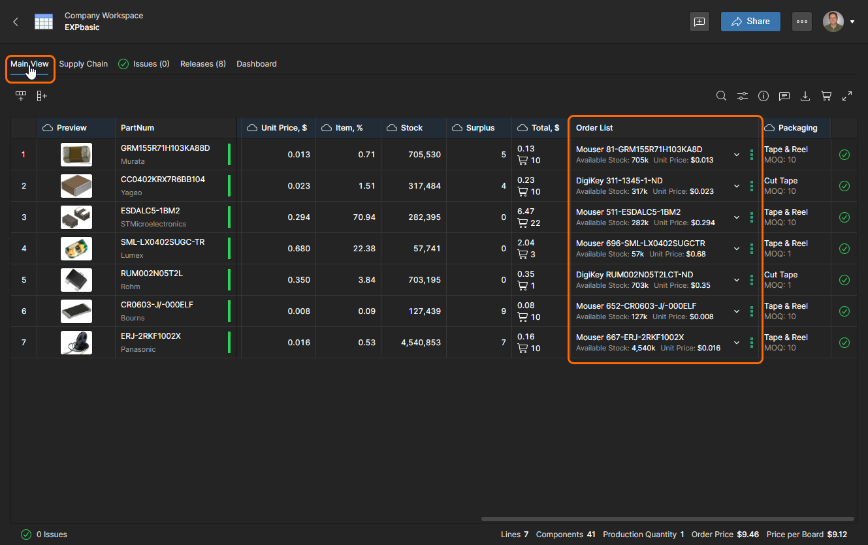This screenshot has width=868, height=545.
Task: Click the green status check for row 1
Action: coord(844,155)
